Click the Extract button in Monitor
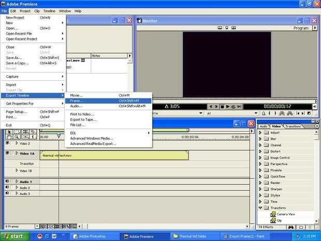 click(x=290, y=114)
